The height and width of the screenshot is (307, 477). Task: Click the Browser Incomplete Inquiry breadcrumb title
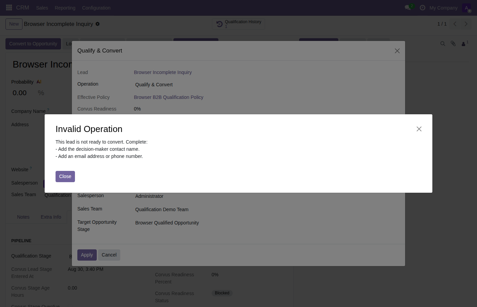58,24
